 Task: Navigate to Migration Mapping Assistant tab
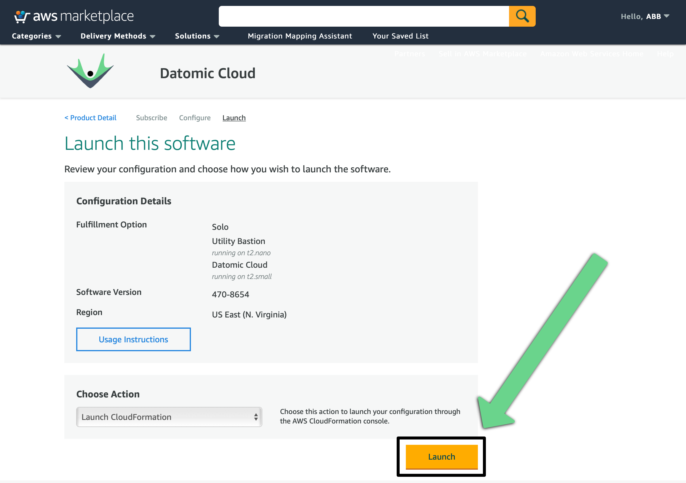tap(300, 36)
